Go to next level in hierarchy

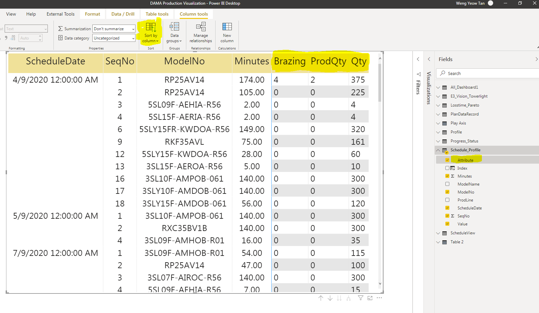coord(339,298)
